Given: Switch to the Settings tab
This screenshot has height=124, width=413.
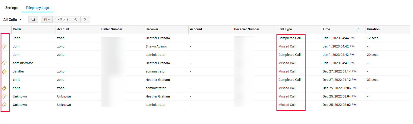Looking at the screenshot, I should point(11,8).
